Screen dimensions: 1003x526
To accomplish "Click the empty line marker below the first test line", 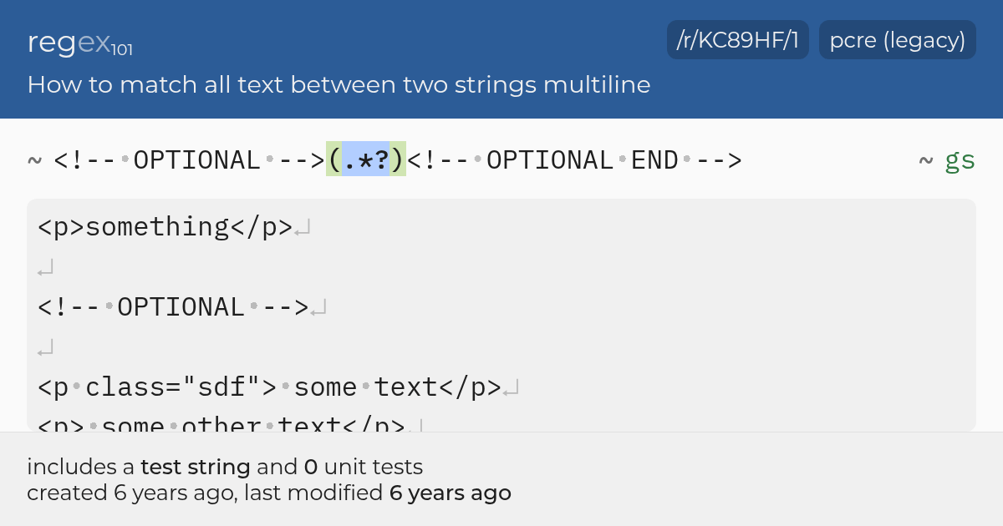I will [x=46, y=268].
